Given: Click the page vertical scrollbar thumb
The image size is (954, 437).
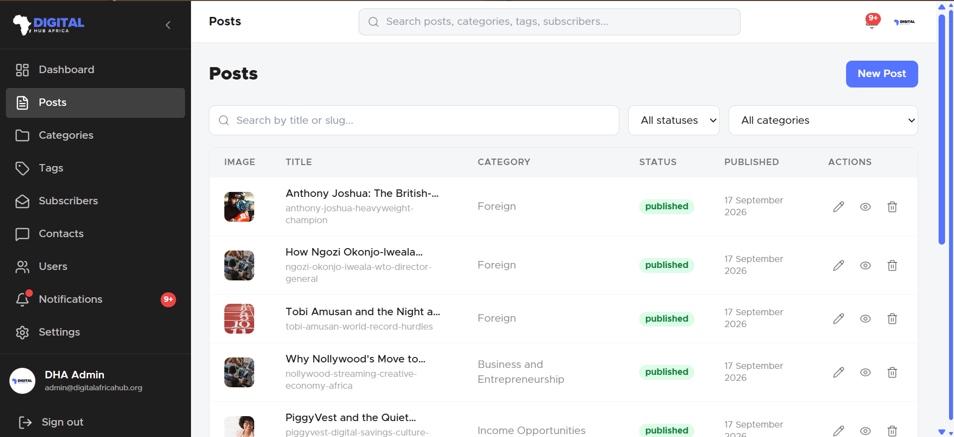Looking at the screenshot, I should (x=942, y=129).
